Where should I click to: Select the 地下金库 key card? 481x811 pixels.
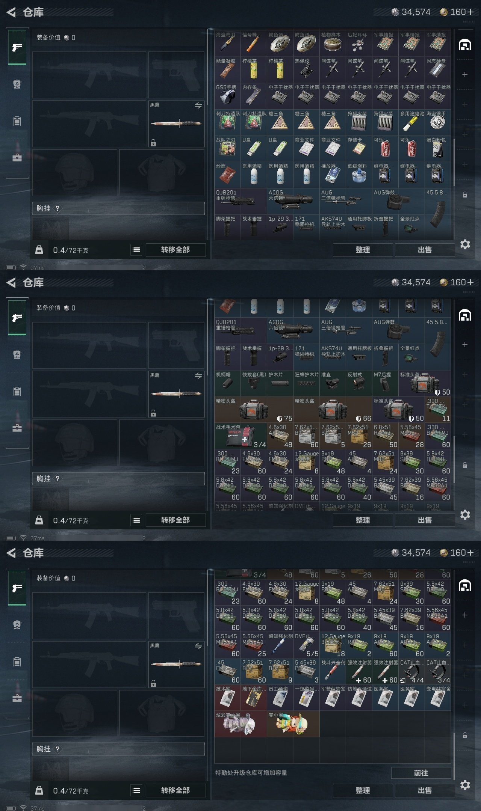(254, 698)
